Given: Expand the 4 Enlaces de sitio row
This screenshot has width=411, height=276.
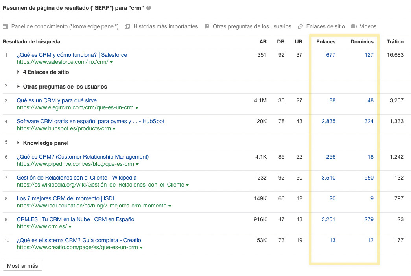Looking at the screenshot, I should coord(18,72).
